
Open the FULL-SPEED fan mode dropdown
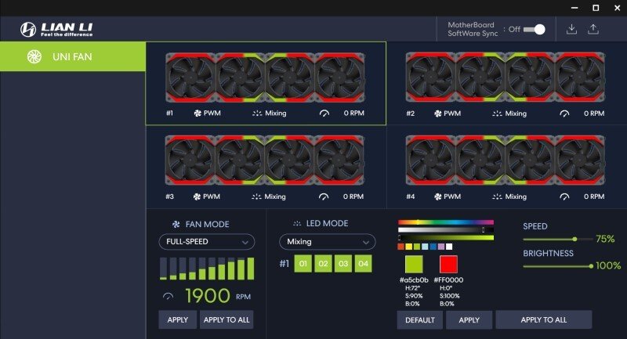pyautogui.click(x=206, y=242)
